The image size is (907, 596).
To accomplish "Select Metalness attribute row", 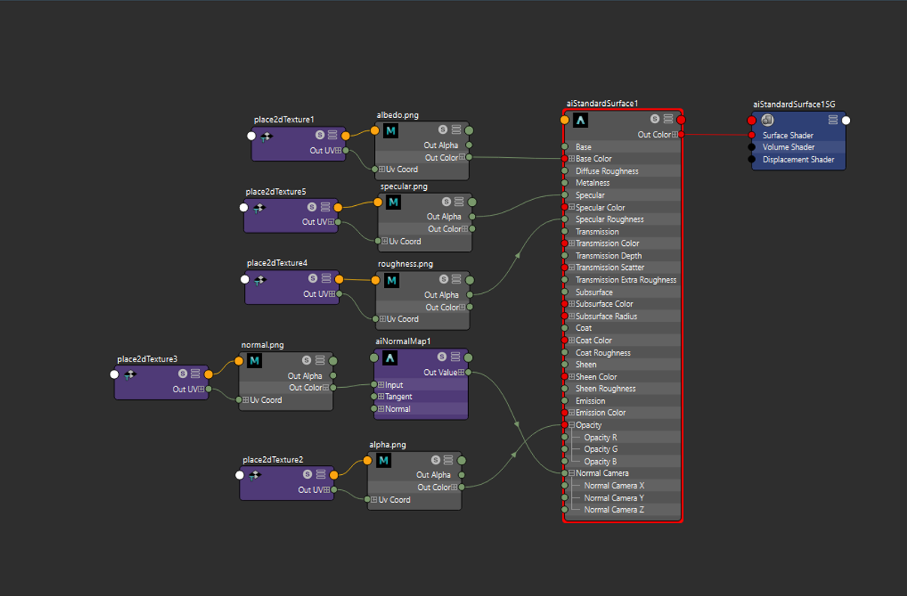I will 622,183.
